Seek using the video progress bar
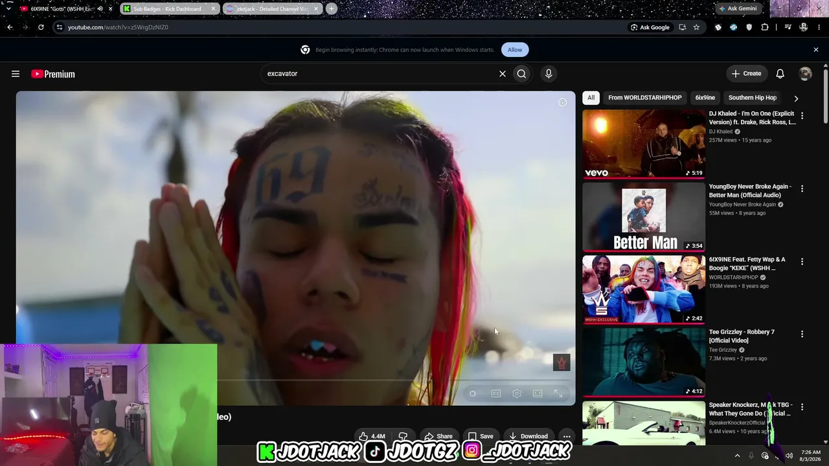This screenshot has height=466, width=829. (396, 381)
